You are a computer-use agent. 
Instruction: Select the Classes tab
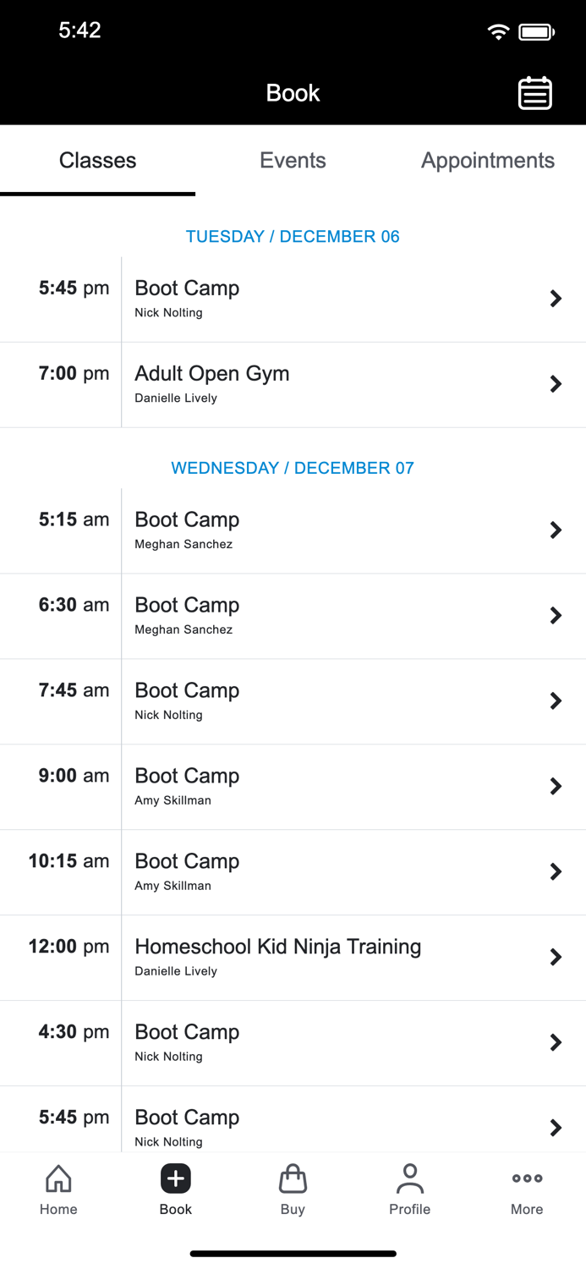click(97, 160)
